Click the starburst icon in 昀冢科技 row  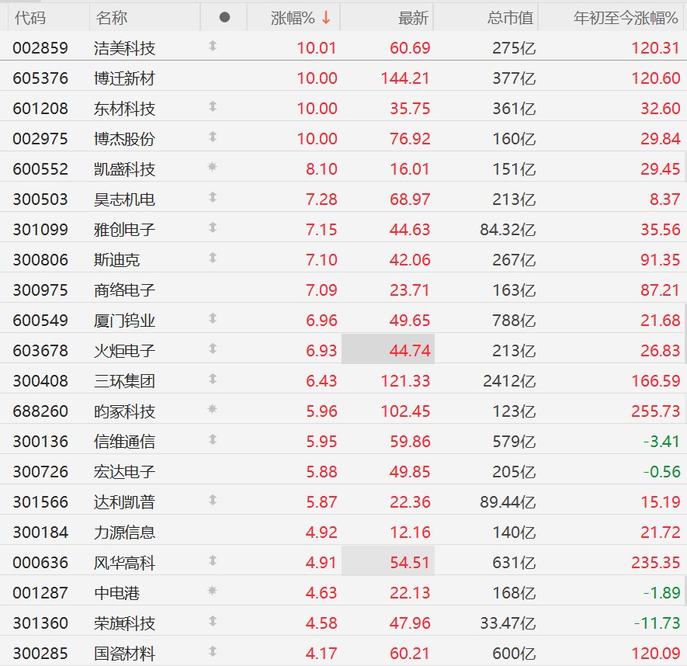213,409
